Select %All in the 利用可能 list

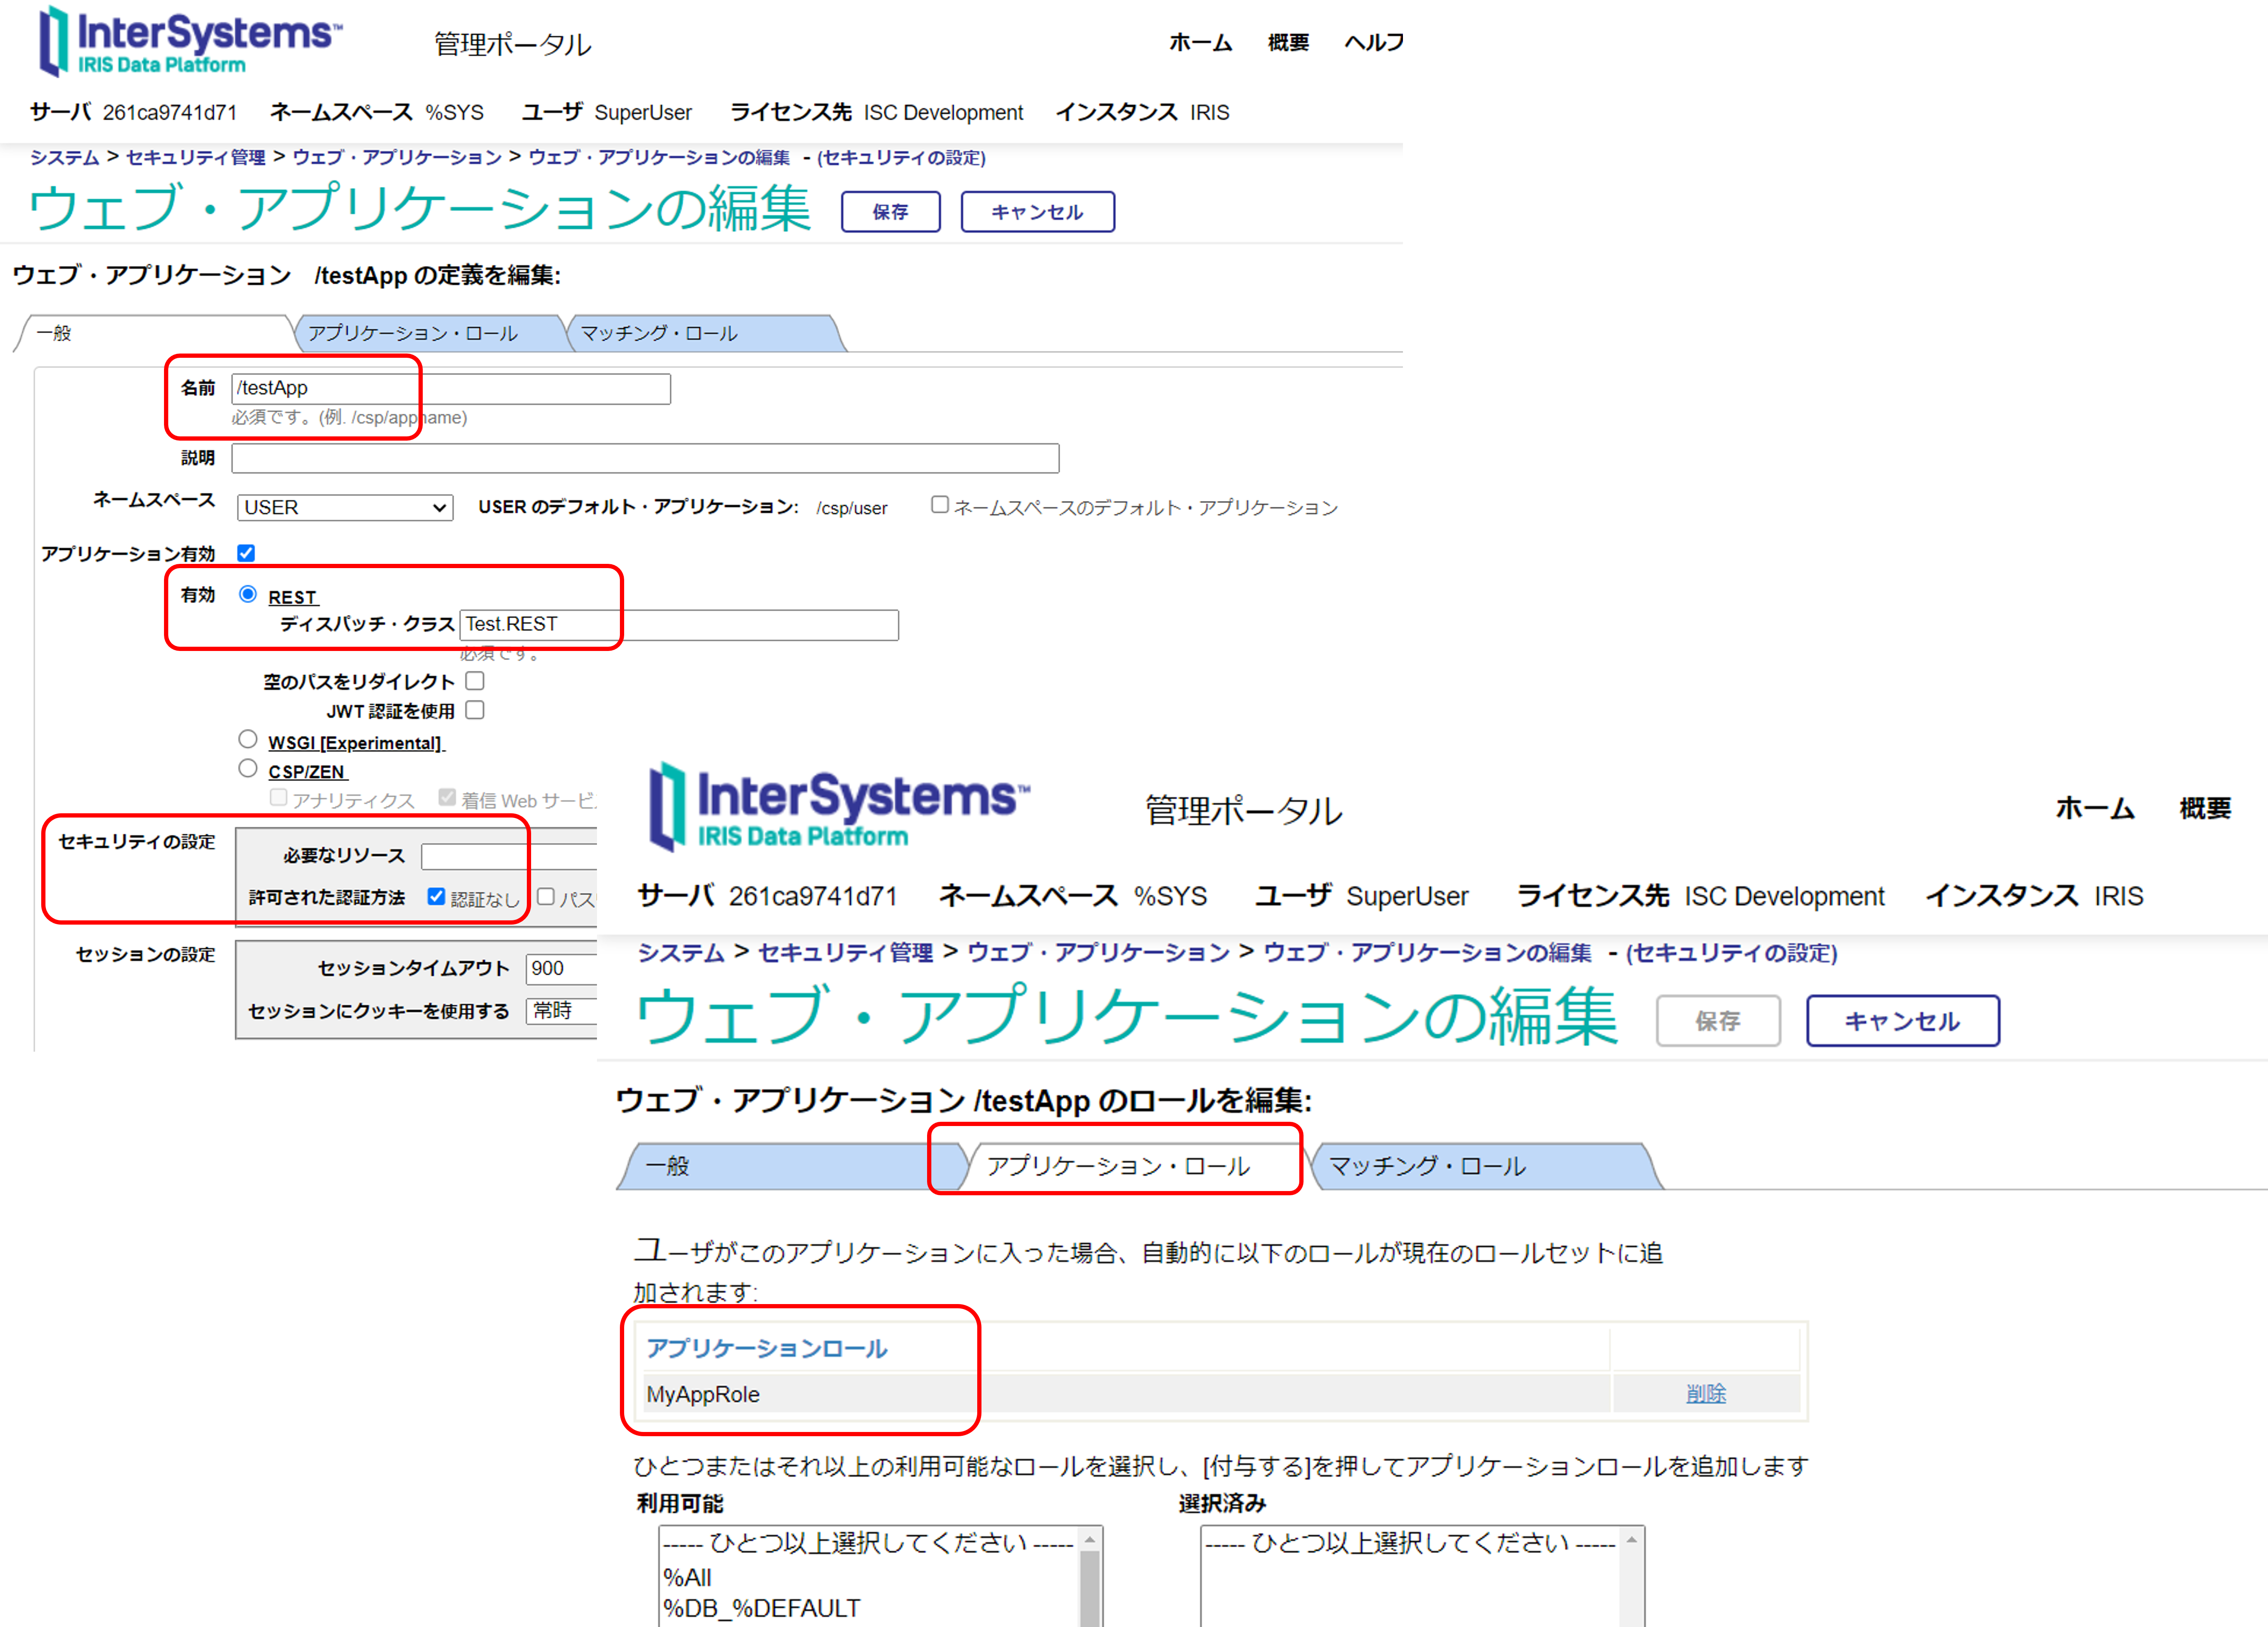pos(688,1577)
